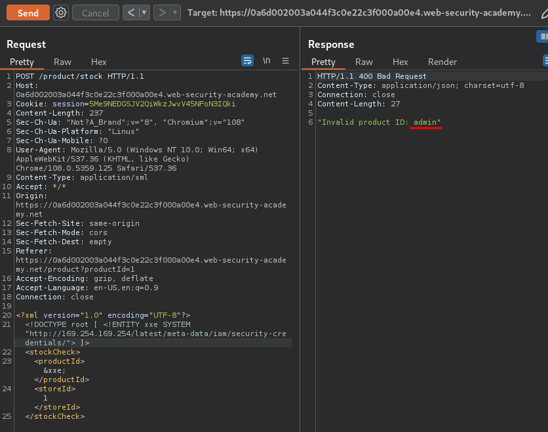Click POST /product/stock request line
The image size is (548, 432).
pyautogui.click(x=80, y=76)
